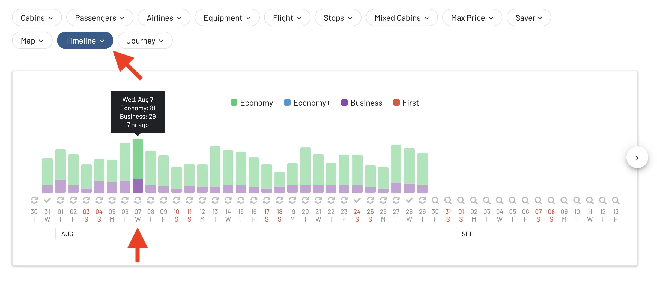The image size is (657, 282).
Task: Toggle Economy+ series in the legend
Action: point(307,103)
